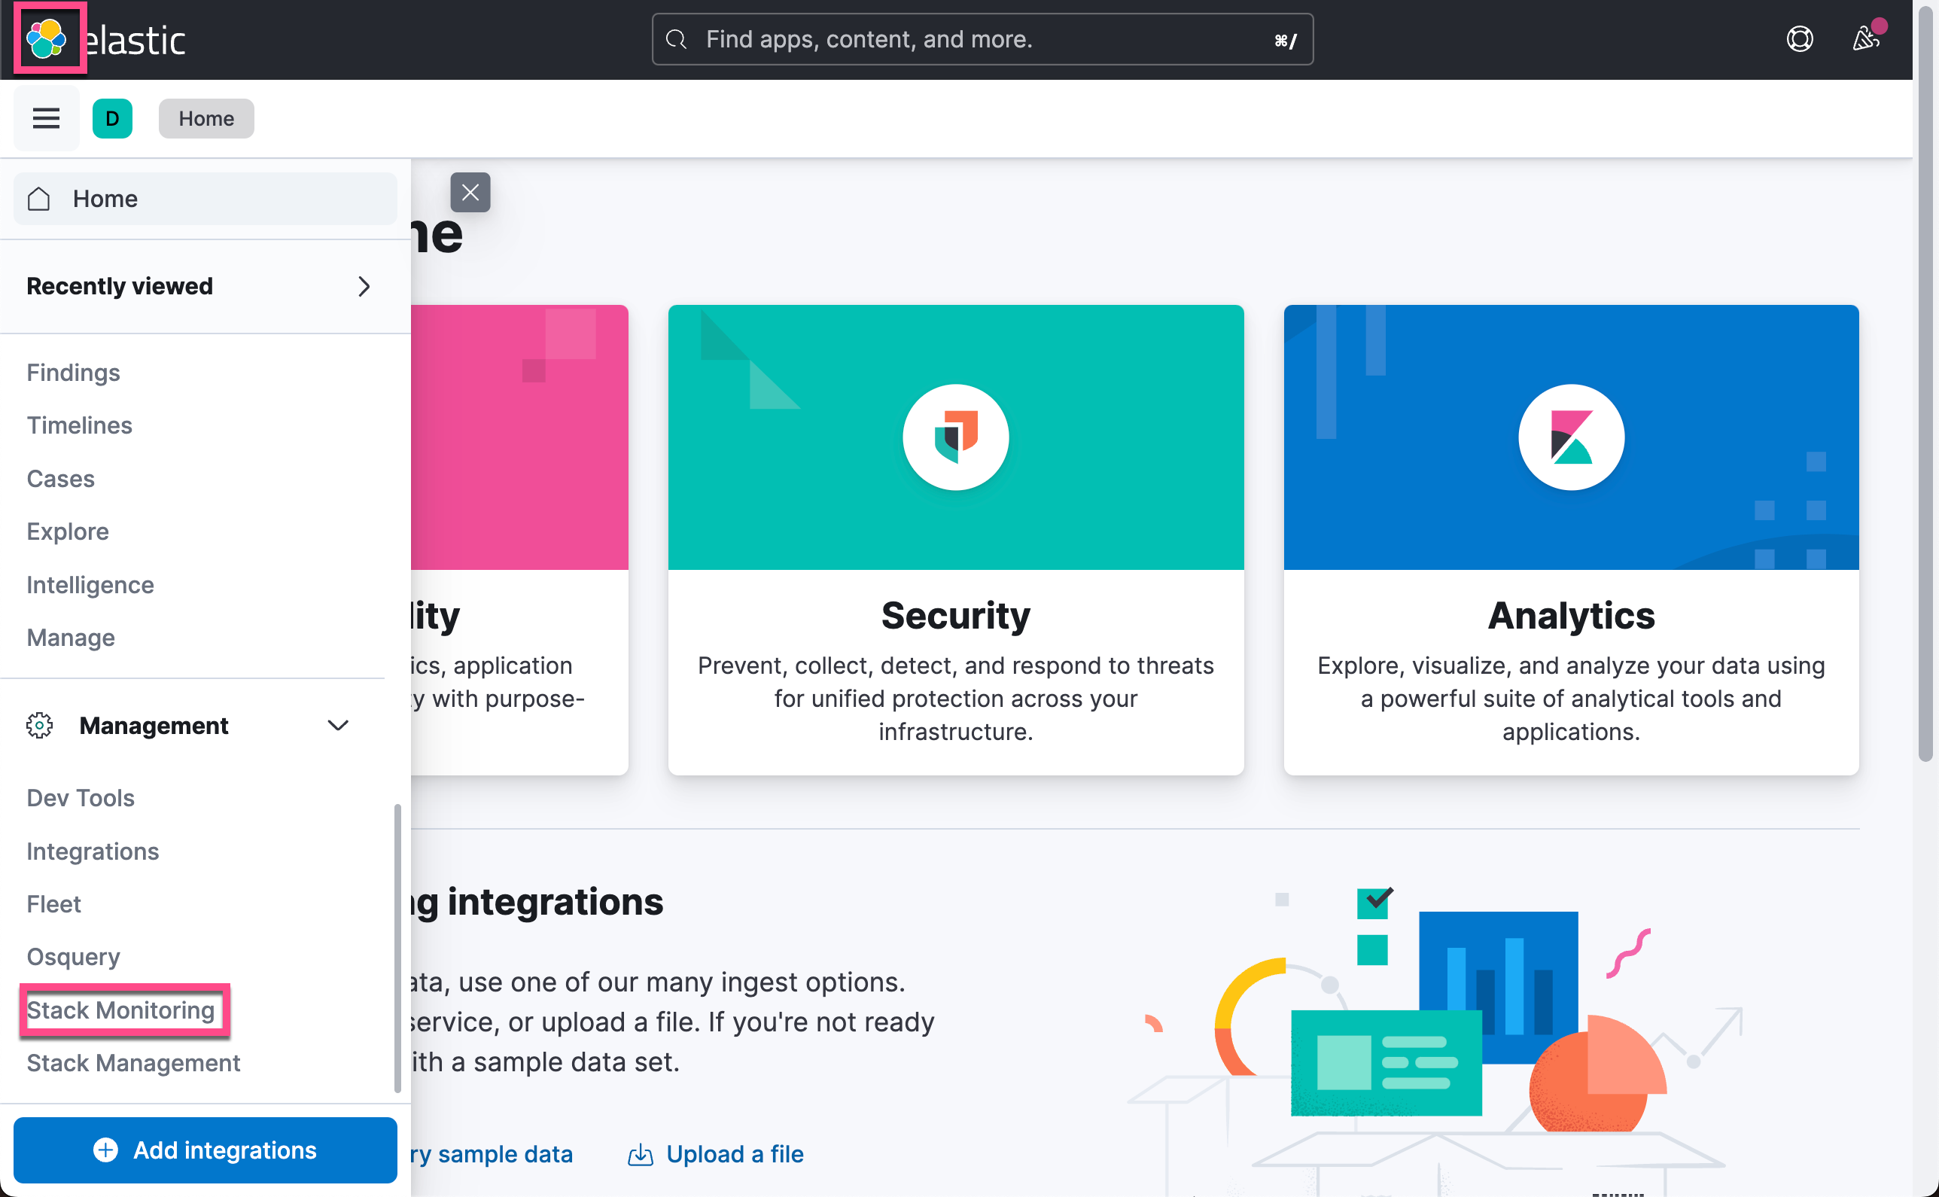Open Integrations in the Management section
The image size is (1939, 1197).
[x=93, y=851]
